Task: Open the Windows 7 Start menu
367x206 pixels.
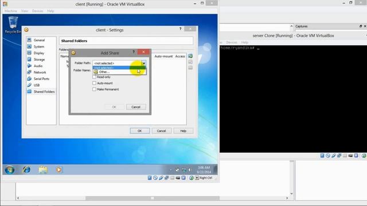Action: pyautogui.click(x=10, y=170)
